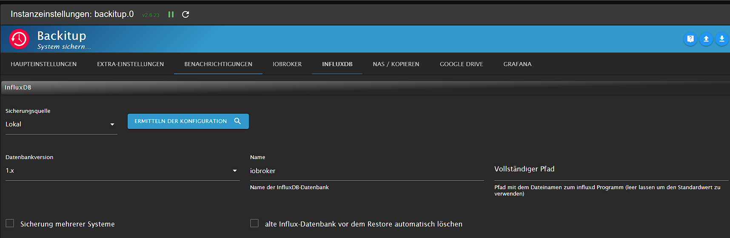Image resolution: width=730 pixels, height=238 pixels.
Task: Go to the Benachrichtigungen tab
Action: (218, 64)
